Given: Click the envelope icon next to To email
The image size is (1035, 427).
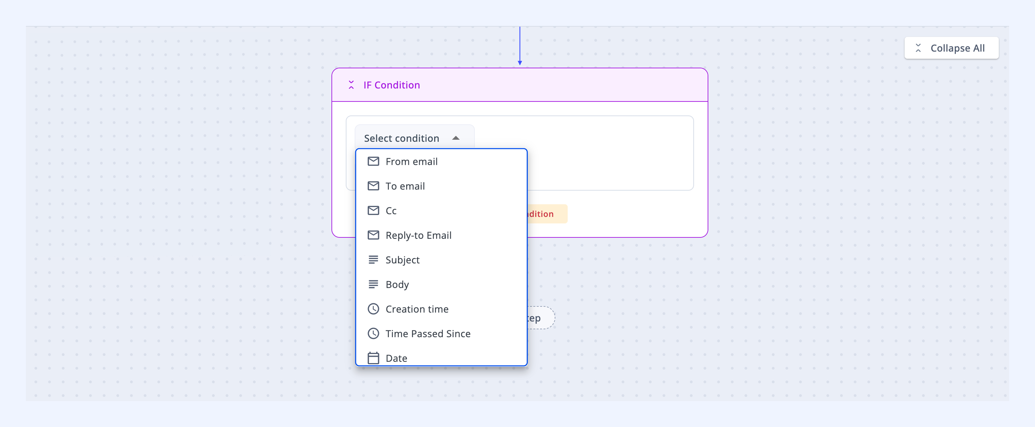Looking at the screenshot, I should 373,186.
